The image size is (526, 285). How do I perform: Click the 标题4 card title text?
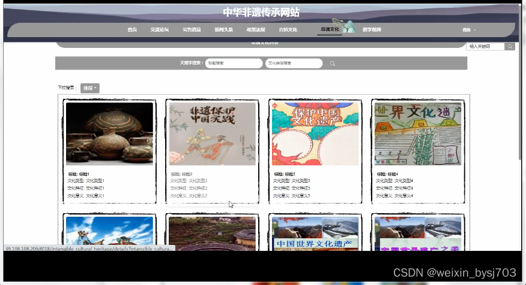point(387,174)
